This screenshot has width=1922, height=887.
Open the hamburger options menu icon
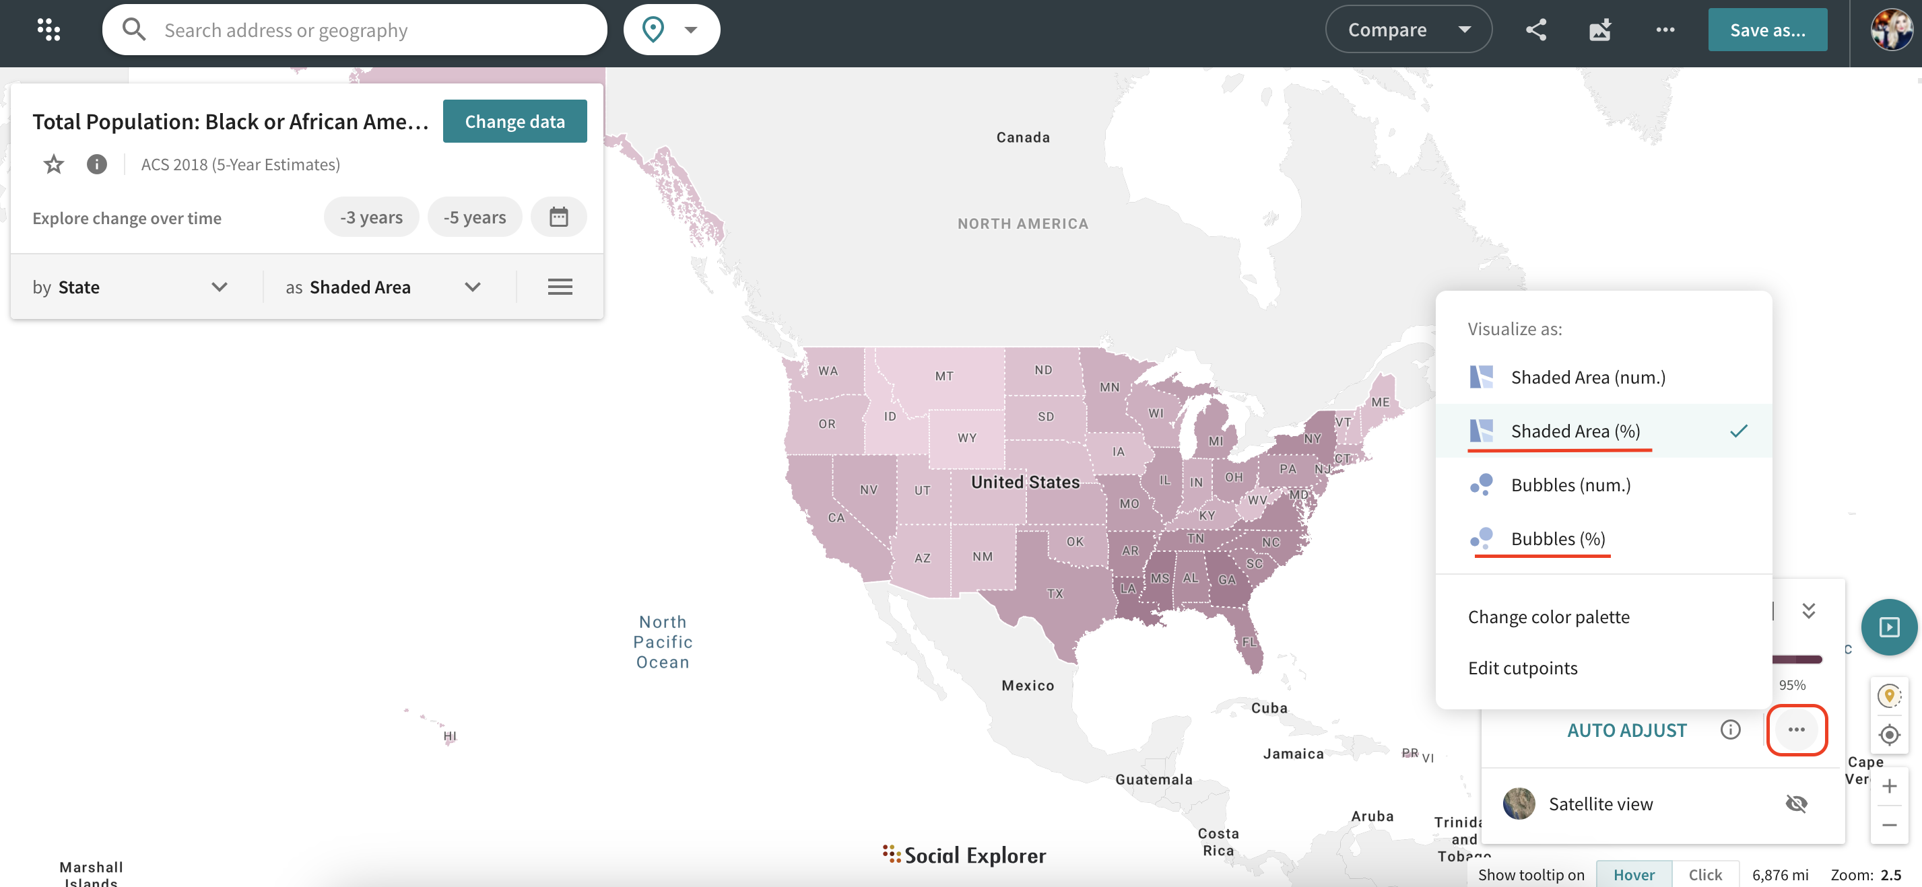click(560, 287)
